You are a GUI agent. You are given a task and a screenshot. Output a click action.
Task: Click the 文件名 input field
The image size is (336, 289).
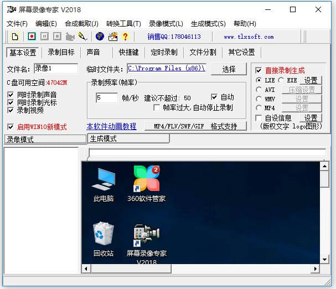tap(56, 69)
